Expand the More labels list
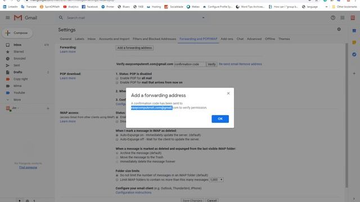 (17, 100)
